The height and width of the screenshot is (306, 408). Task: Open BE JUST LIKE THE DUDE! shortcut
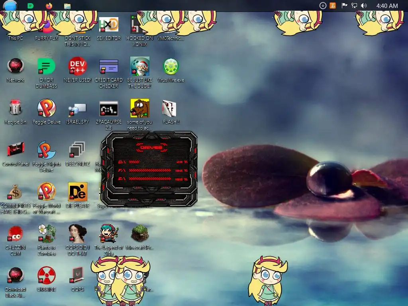pyautogui.click(x=140, y=73)
